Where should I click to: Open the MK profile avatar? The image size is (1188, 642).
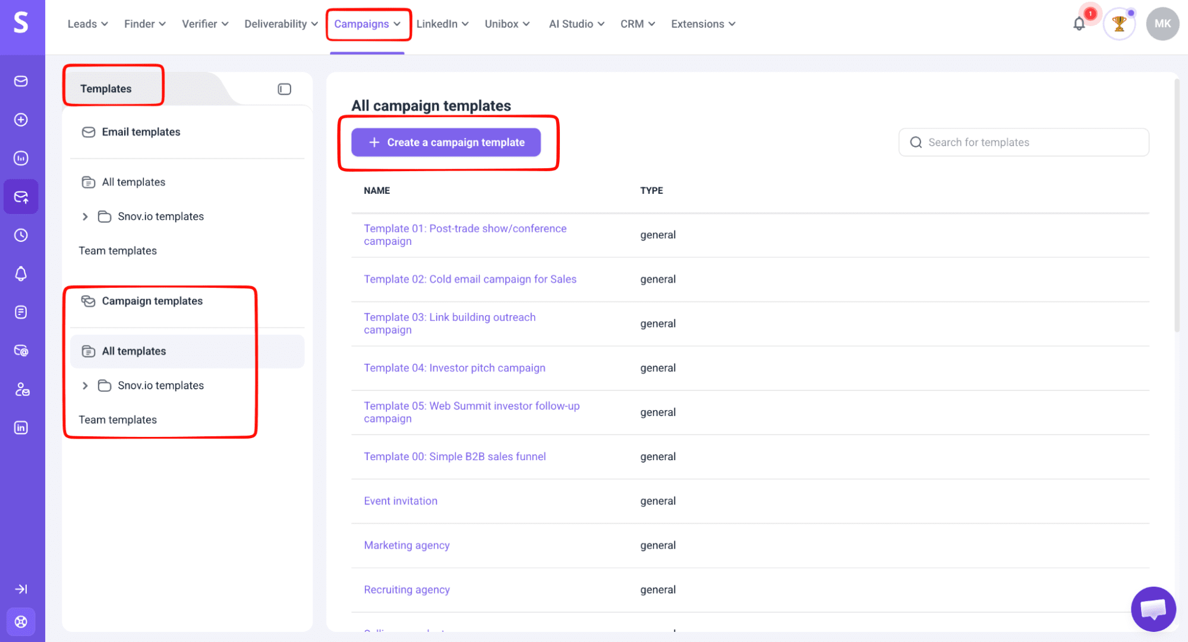tap(1162, 24)
